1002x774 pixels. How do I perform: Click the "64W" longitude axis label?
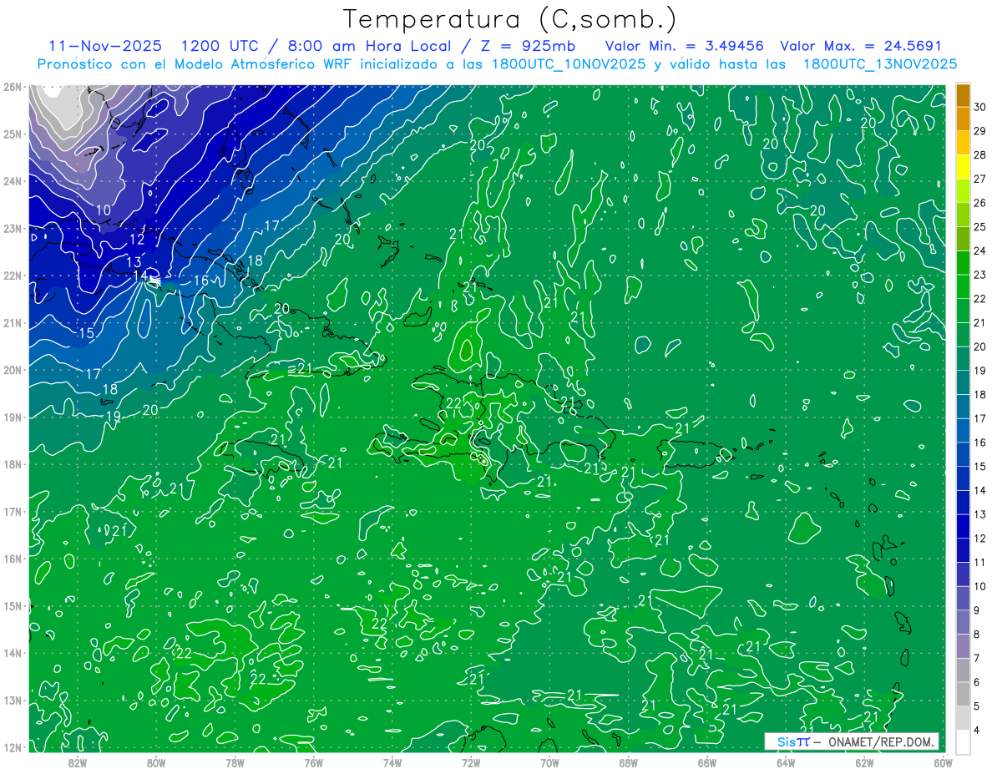click(x=786, y=762)
